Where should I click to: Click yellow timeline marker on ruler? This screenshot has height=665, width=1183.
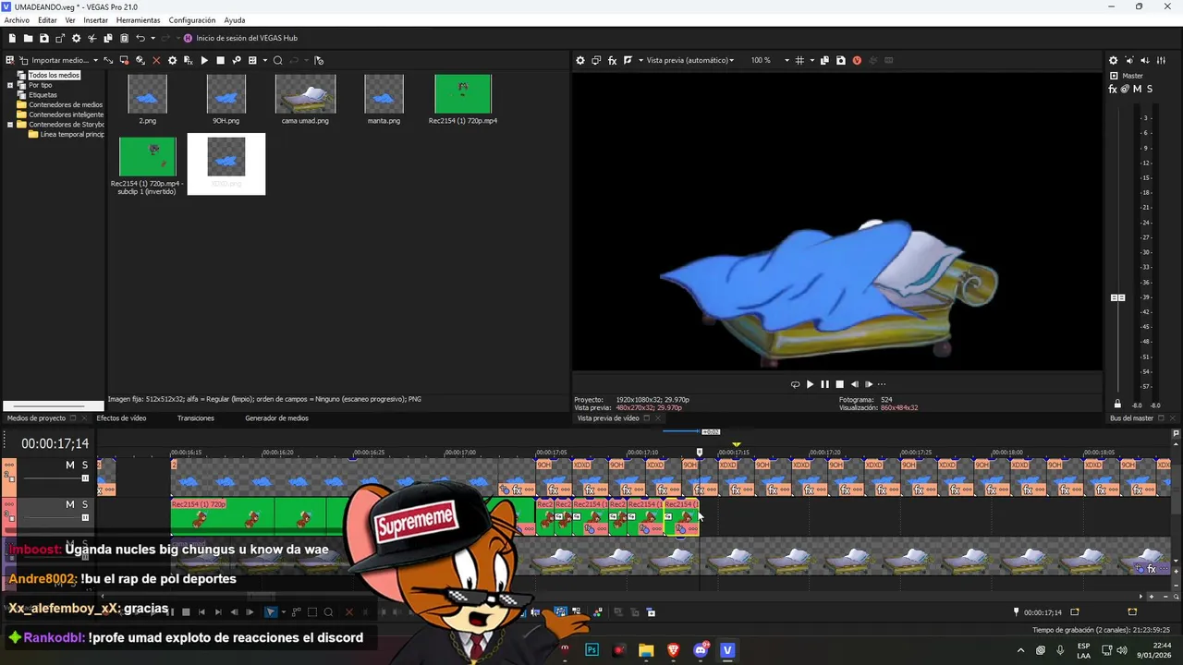tap(736, 444)
